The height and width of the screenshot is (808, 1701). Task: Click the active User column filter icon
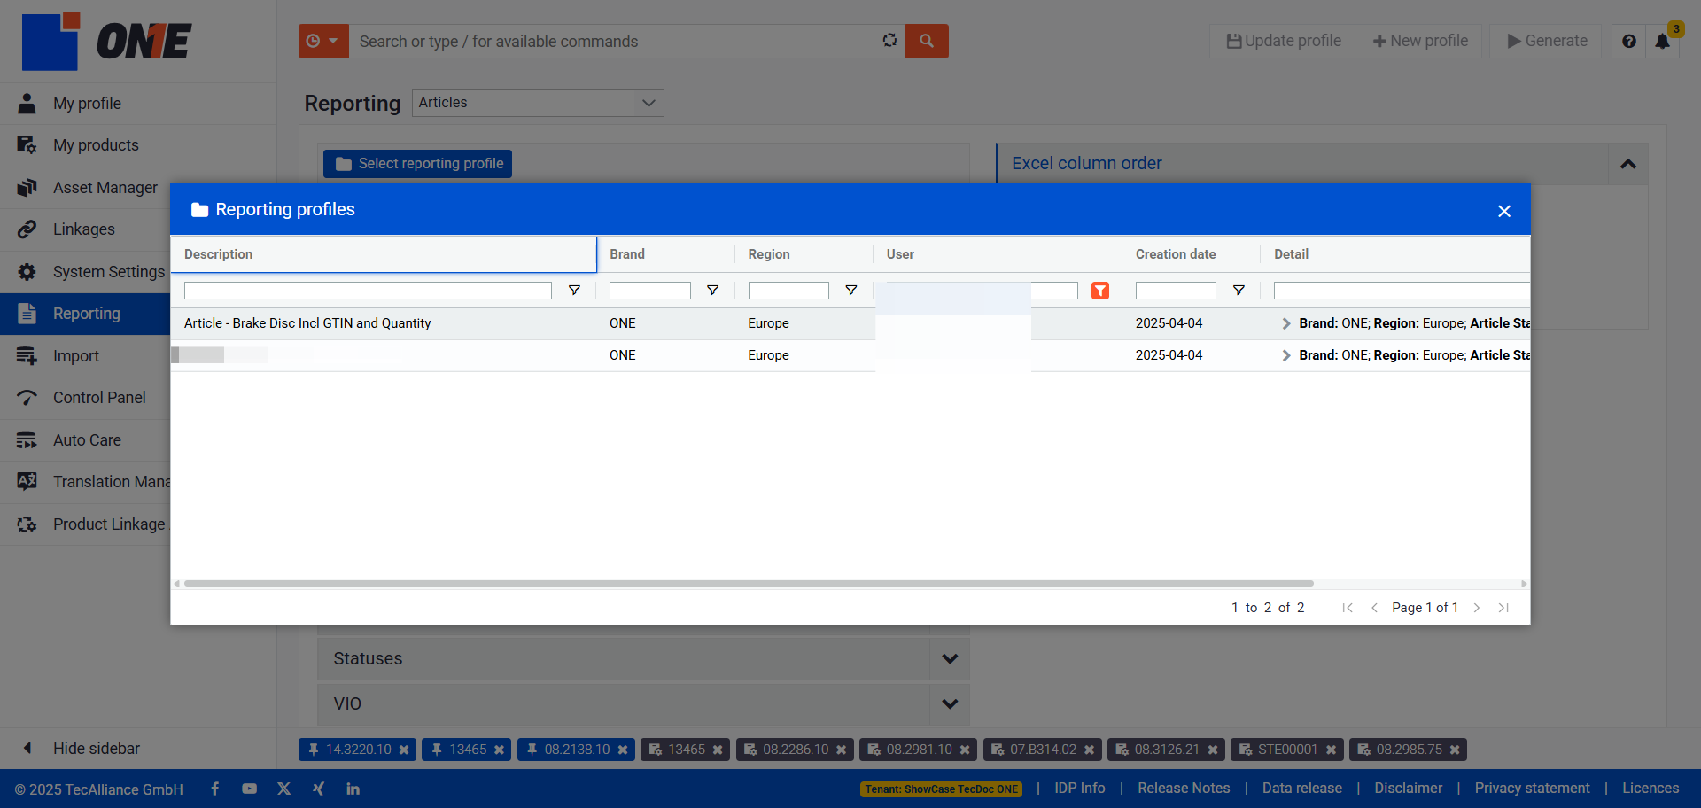pyautogui.click(x=1100, y=291)
